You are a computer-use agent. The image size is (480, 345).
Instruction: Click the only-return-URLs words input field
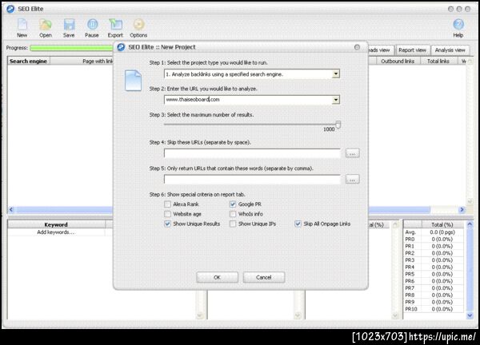tap(252, 179)
